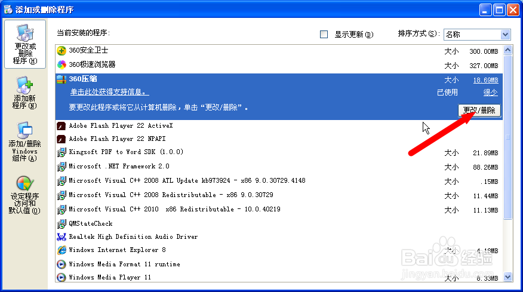Click the 327.00MB size value
This screenshot has width=523, height=292.
click(484, 66)
